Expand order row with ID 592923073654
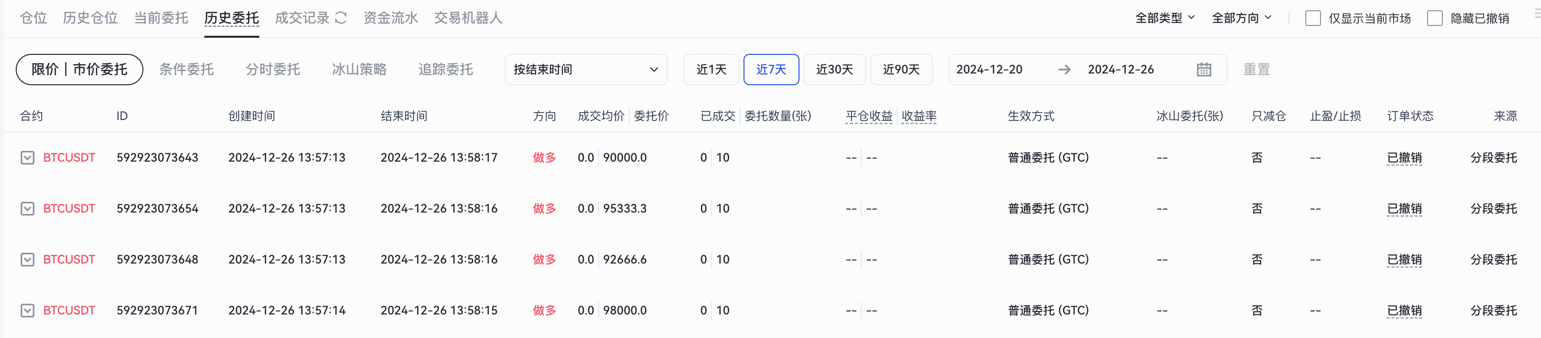Screen dimensions: 1541x338 pyautogui.click(x=28, y=208)
